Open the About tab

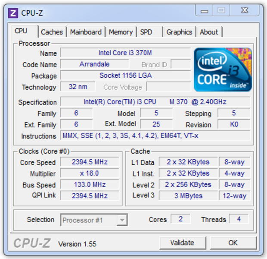[209, 32]
